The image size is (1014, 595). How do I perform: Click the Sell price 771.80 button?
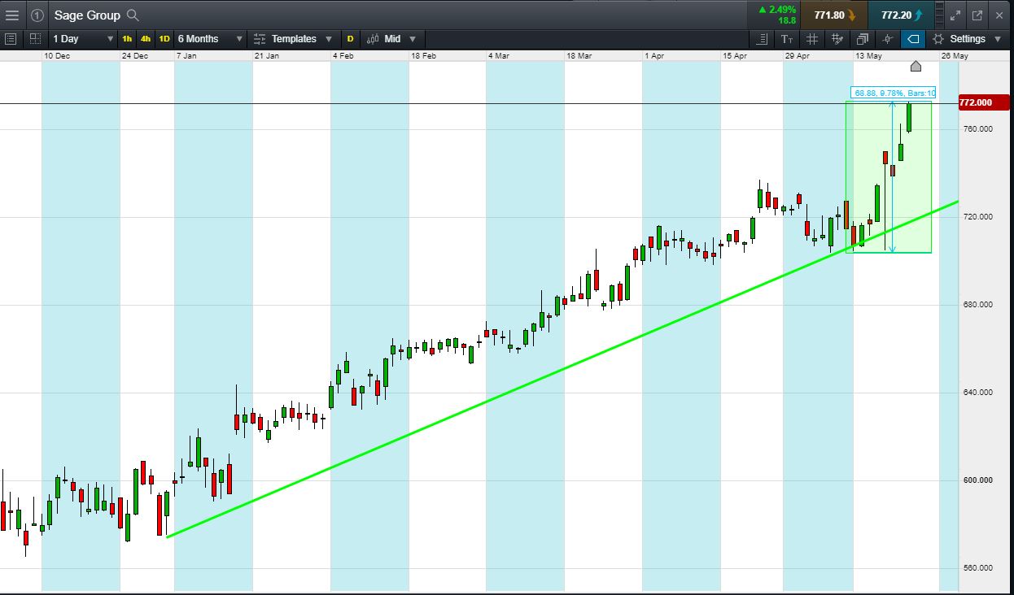point(834,15)
